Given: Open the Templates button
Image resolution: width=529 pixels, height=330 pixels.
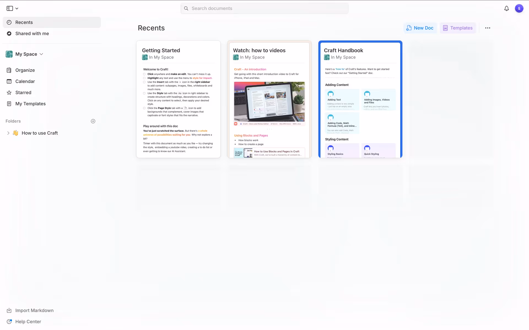Looking at the screenshot, I should pos(458,28).
